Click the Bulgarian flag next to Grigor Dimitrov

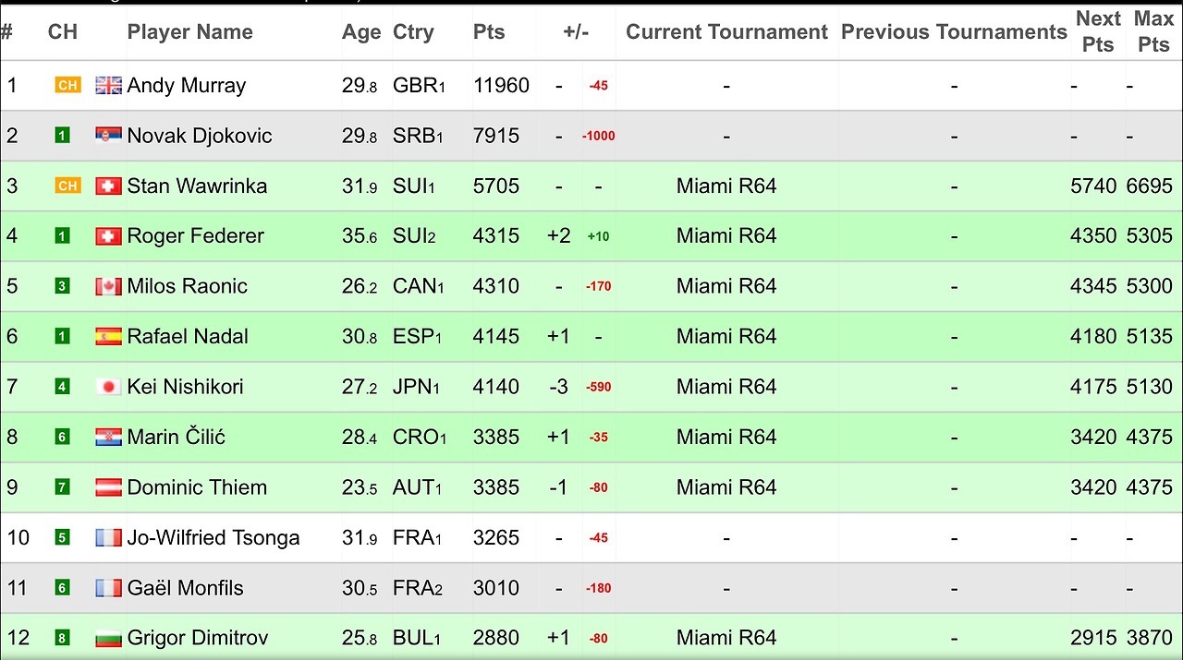point(108,638)
